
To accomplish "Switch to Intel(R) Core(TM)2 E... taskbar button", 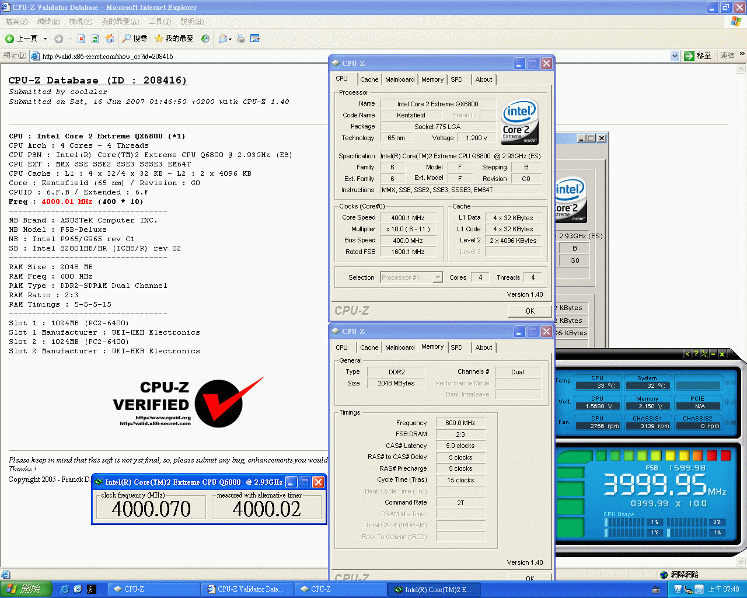I will pyautogui.click(x=435, y=589).
